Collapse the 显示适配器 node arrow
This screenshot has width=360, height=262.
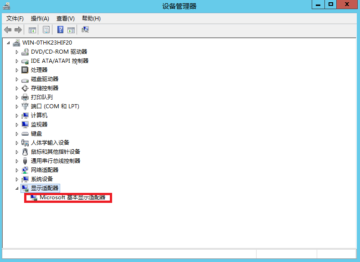17,188
